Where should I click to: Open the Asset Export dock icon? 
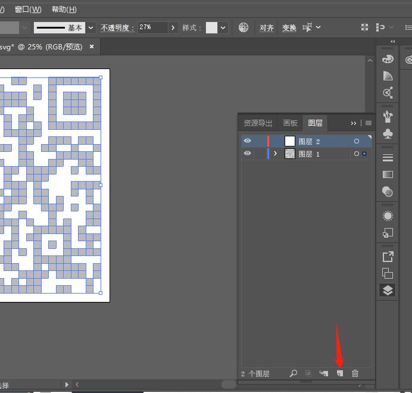[x=388, y=257]
